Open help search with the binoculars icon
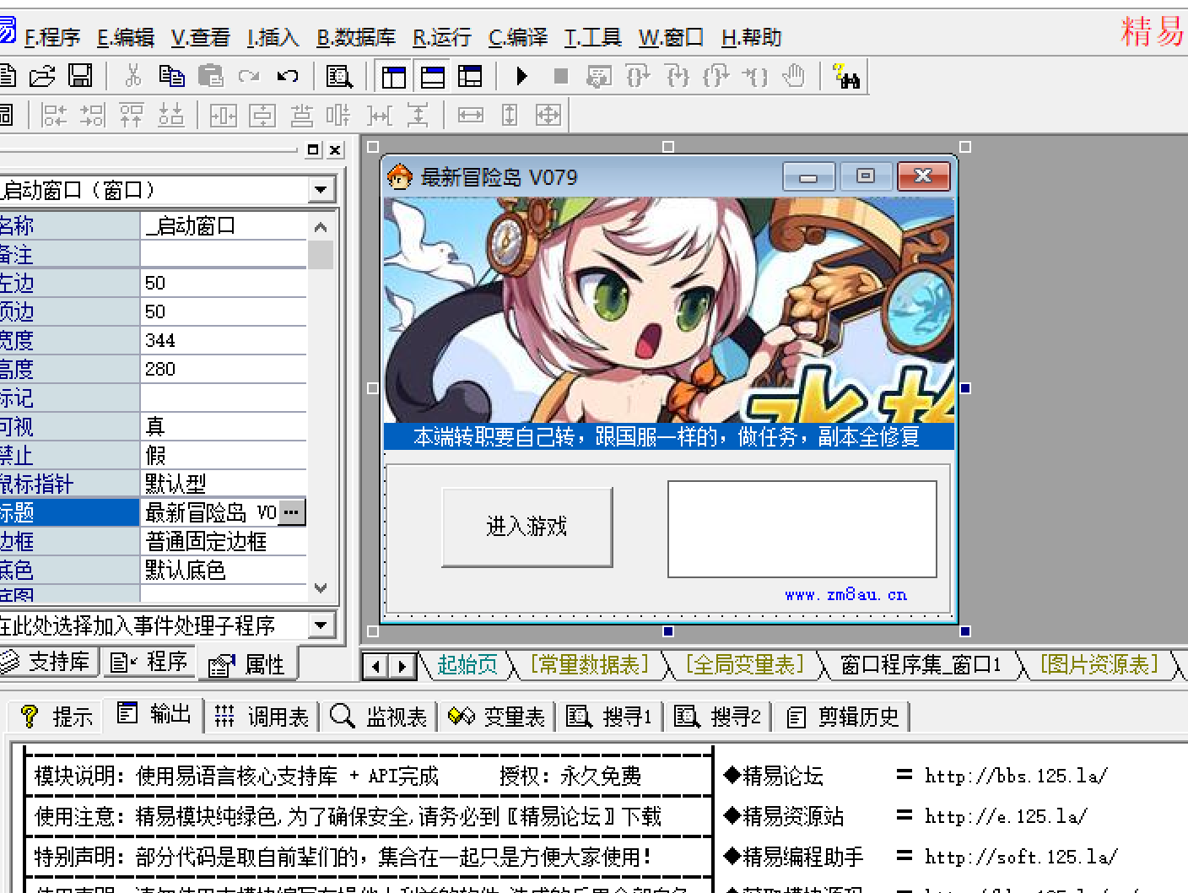This screenshot has width=1188, height=893. point(846,77)
